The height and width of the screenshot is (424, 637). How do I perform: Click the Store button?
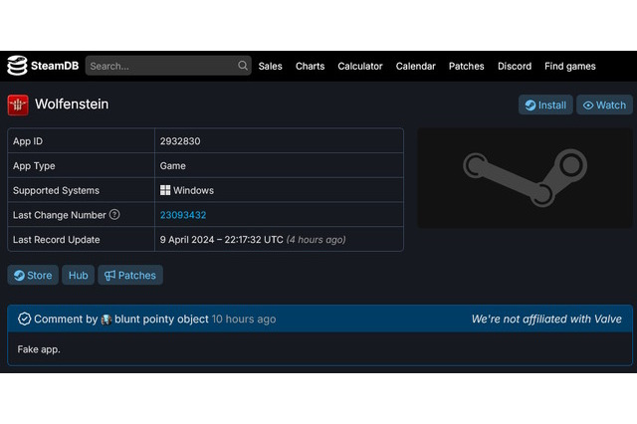pos(33,275)
